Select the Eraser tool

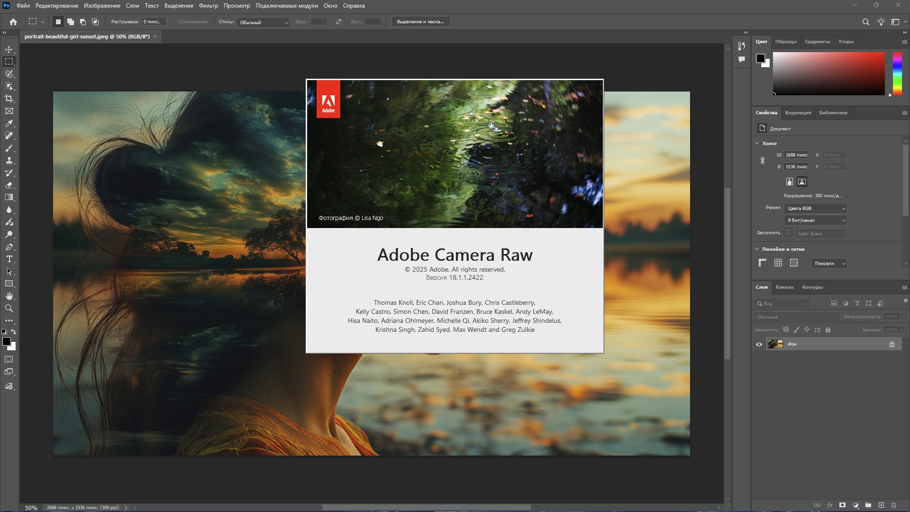click(x=9, y=185)
